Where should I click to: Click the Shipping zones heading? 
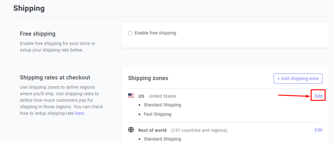click(148, 78)
